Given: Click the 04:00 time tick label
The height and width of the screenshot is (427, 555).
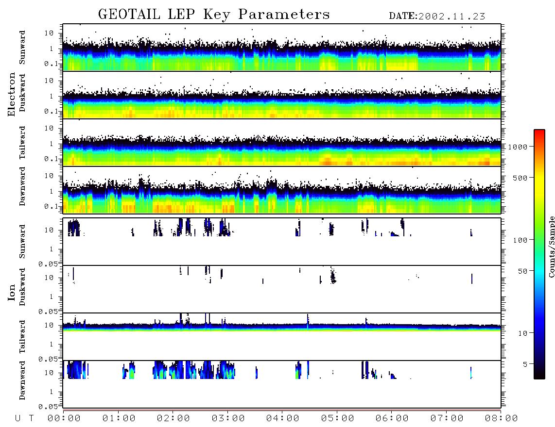Looking at the screenshot, I should [x=283, y=419].
